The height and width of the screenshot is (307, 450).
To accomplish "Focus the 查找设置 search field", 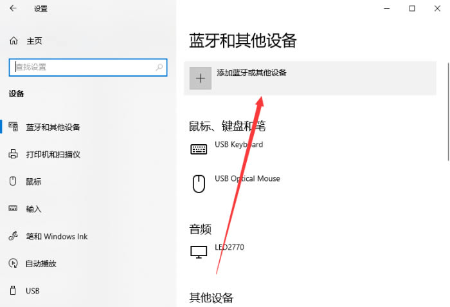I will (88, 68).
